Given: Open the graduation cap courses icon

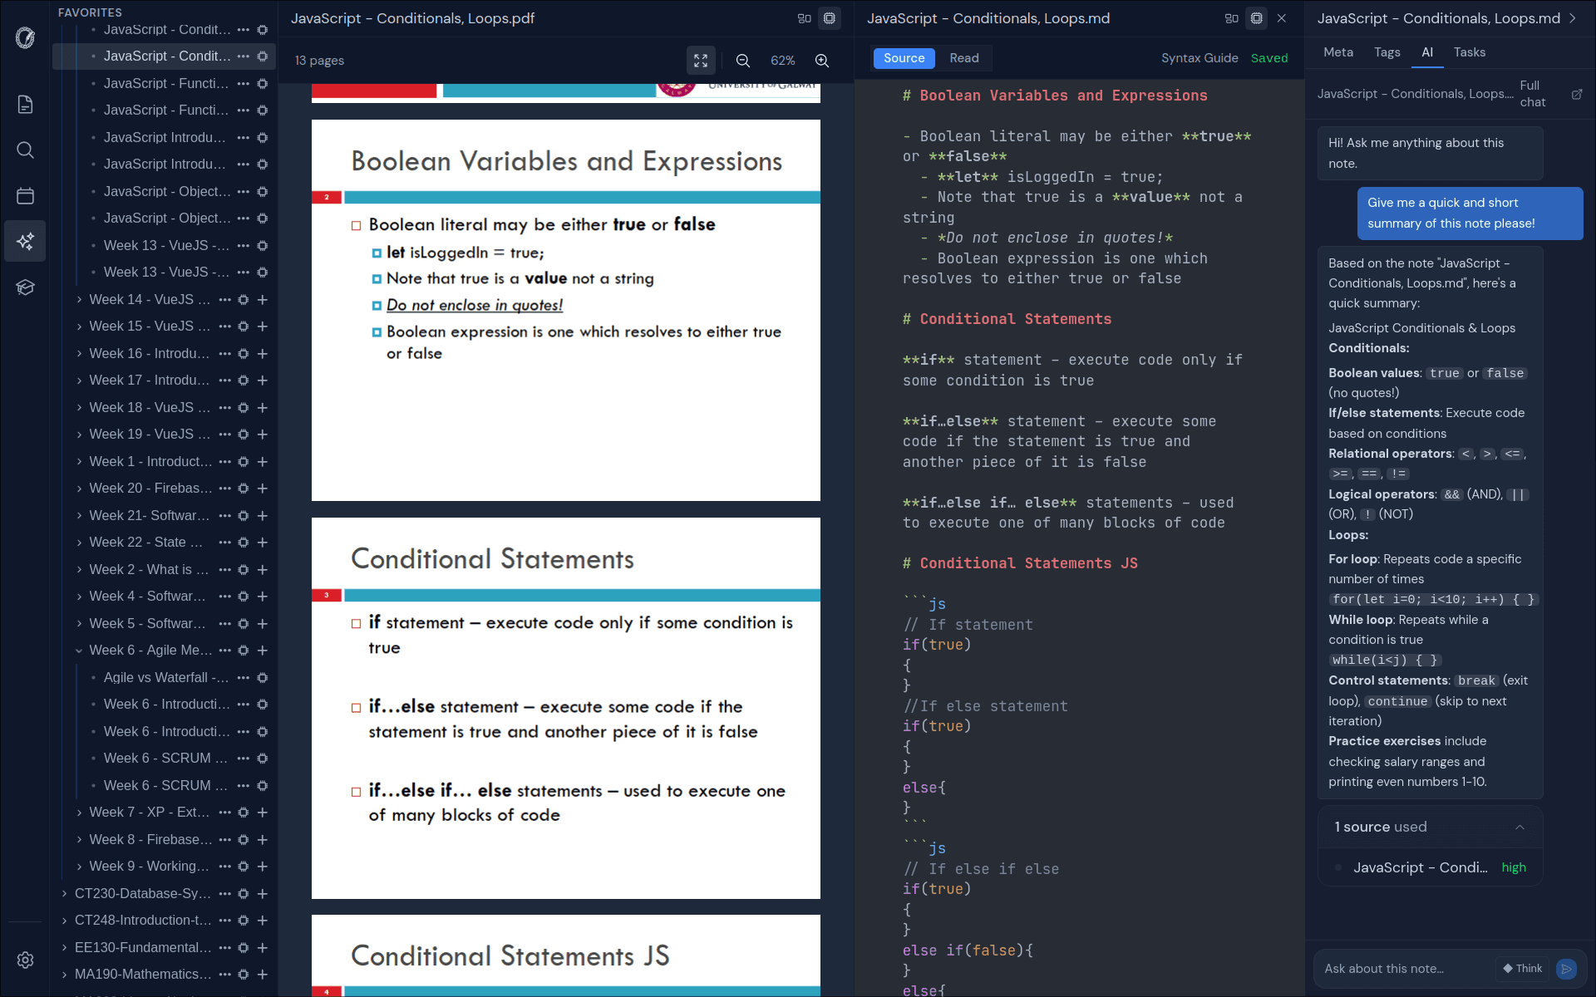Looking at the screenshot, I should [25, 287].
